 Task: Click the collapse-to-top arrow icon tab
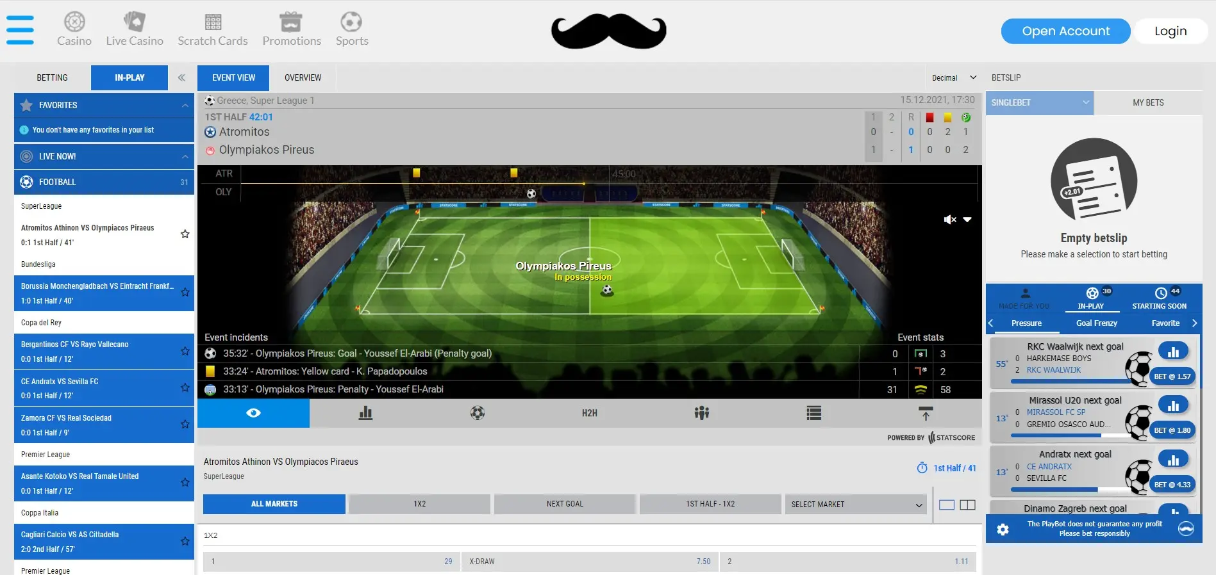(926, 413)
